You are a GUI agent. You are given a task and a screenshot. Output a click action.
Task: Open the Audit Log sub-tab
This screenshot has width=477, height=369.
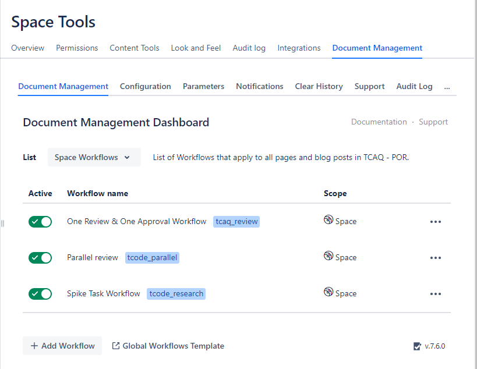tap(414, 86)
